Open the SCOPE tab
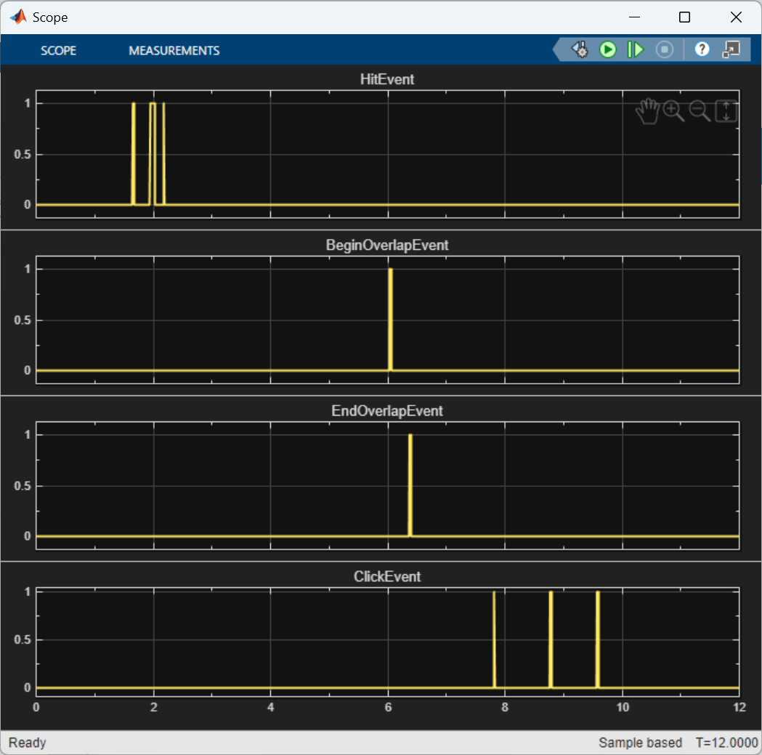The width and height of the screenshot is (762, 755). [58, 50]
